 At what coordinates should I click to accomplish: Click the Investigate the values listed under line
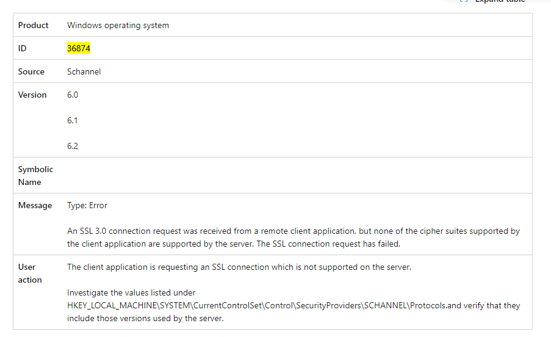point(131,292)
